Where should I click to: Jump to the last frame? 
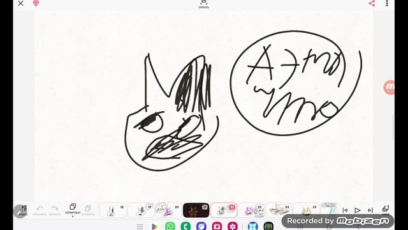click(370, 210)
